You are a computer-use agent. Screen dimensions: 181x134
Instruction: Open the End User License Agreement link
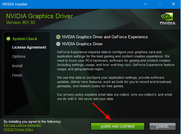[x=22, y=125]
